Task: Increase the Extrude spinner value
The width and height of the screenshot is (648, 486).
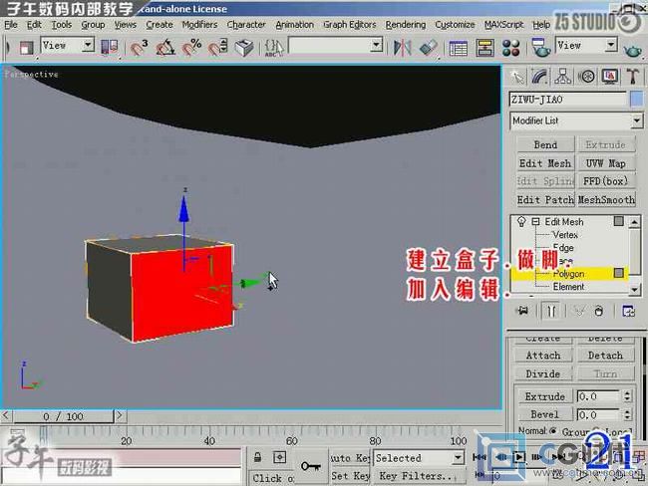Action: pyautogui.click(x=627, y=393)
